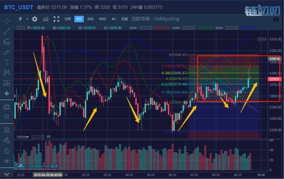Screen dimensions: 284x179
Task: Select the text annotation tool
Action: pyautogui.click(x=7, y=62)
